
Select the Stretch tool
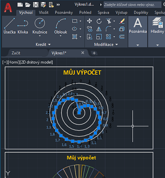(89, 37)
